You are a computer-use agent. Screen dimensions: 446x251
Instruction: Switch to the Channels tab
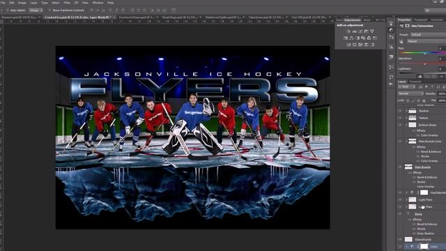click(x=415, y=82)
